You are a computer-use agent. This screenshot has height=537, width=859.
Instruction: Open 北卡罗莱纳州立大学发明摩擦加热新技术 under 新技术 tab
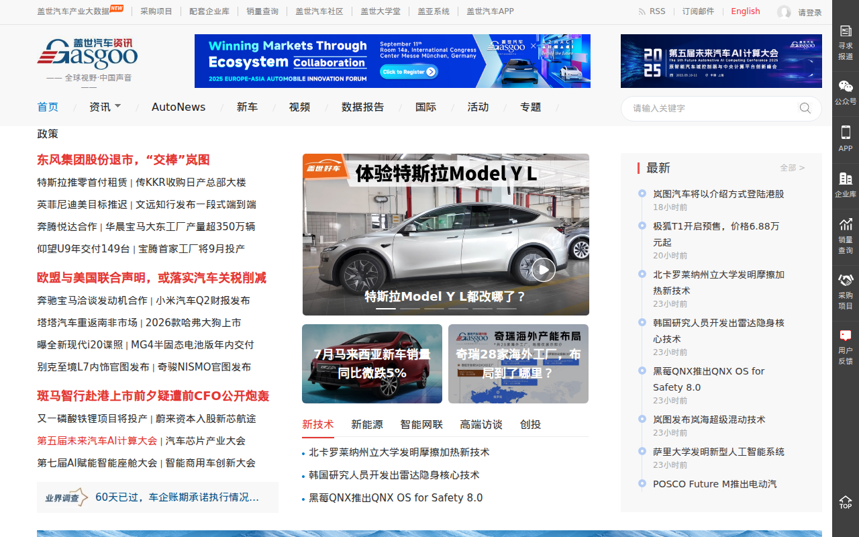coord(399,452)
